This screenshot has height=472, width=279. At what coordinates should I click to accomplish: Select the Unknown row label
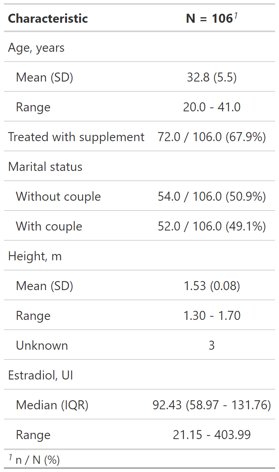tap(42, 346)
